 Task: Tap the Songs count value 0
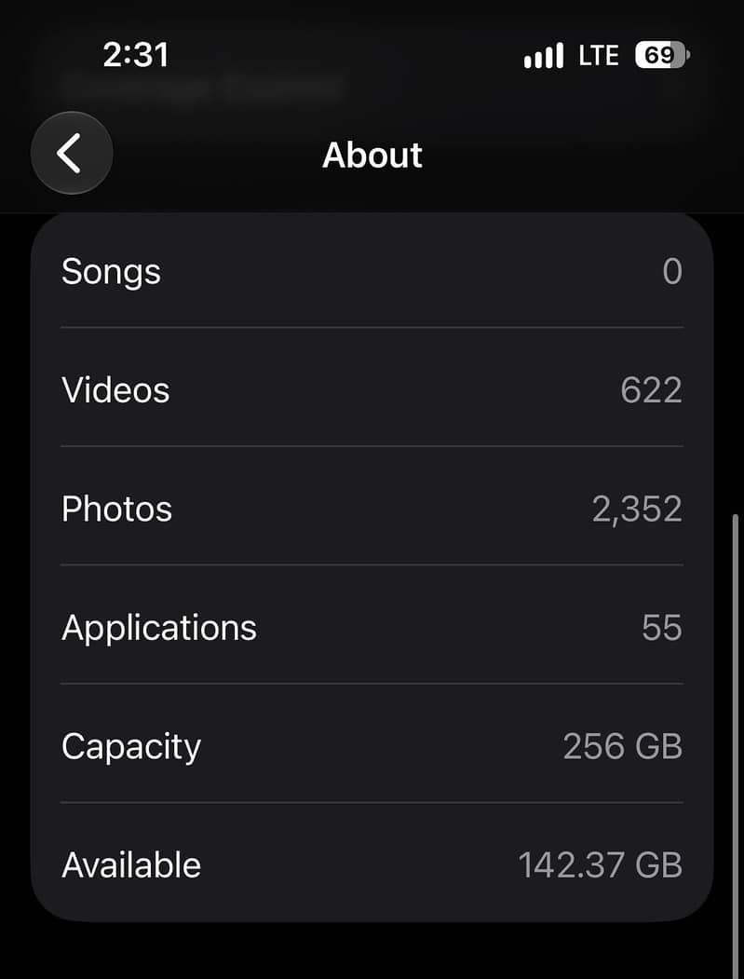672,272
